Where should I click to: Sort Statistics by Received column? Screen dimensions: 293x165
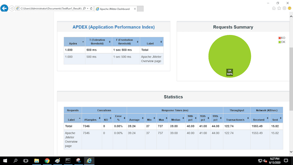(x=260, y=118)
